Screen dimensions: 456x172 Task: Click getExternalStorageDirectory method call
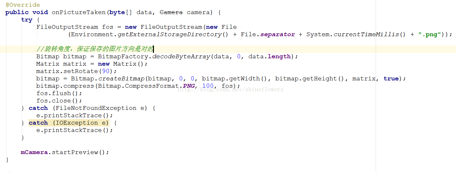coord(170,35)
